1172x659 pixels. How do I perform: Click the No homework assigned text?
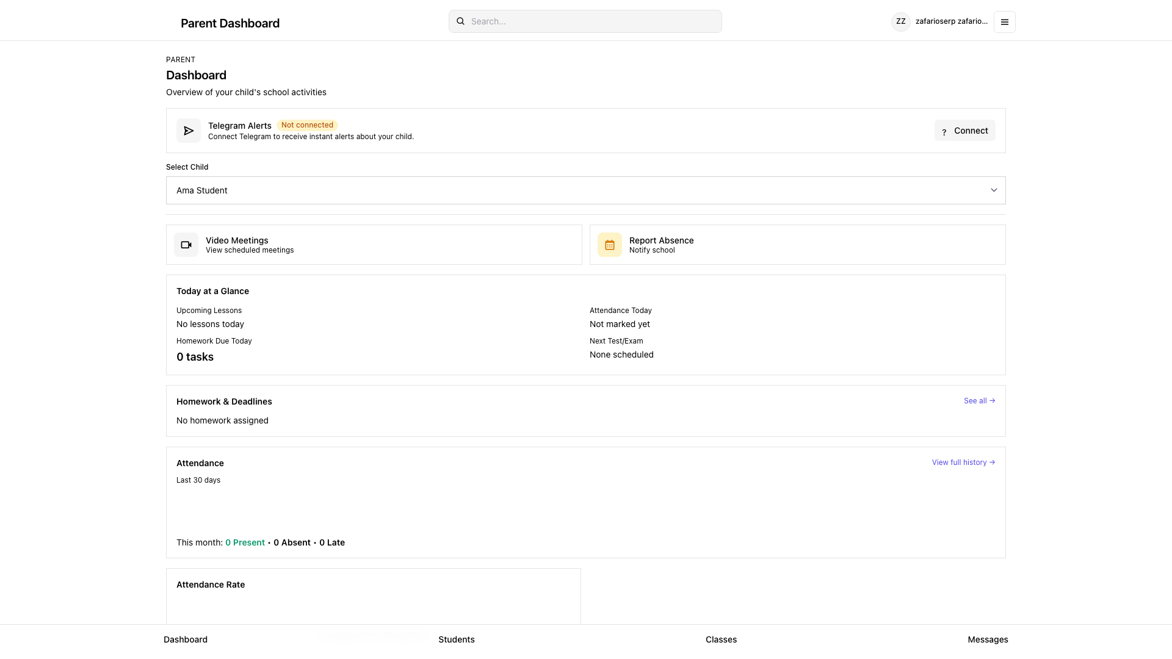222,420
